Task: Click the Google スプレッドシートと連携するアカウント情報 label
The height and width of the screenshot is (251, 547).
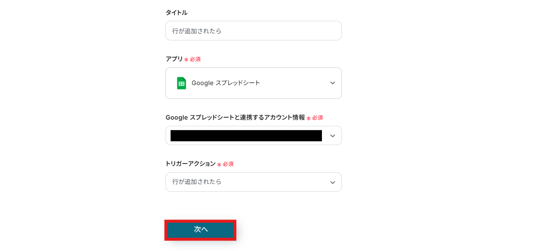Action: pyautogui.click(x=235, y=117)
